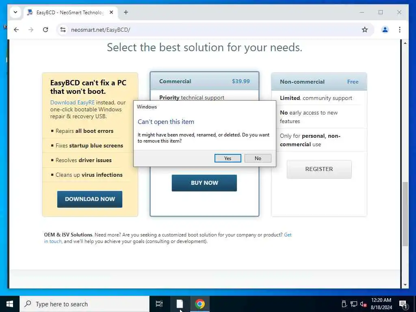The width and height of the screenshot is (416, 312).
Task: Click the Free price label
Action: click(353, 82)
